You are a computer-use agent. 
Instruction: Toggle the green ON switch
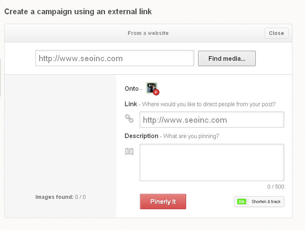click(x=242, y=202)
